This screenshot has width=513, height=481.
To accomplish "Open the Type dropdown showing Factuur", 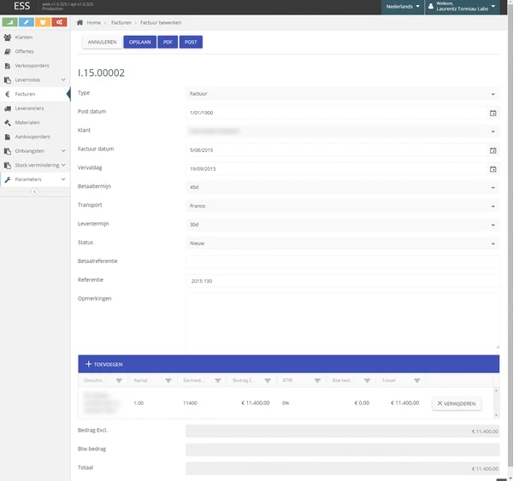I will (x=342, y=94).
